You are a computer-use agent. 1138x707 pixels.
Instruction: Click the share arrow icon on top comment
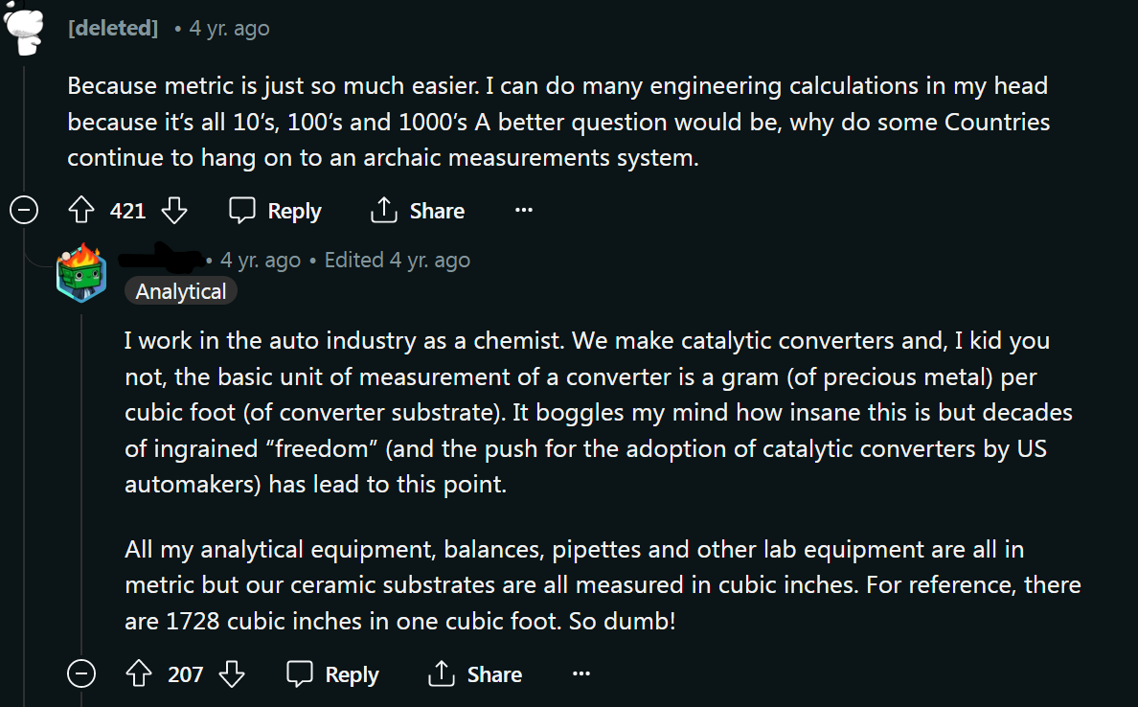coord(384,210)
